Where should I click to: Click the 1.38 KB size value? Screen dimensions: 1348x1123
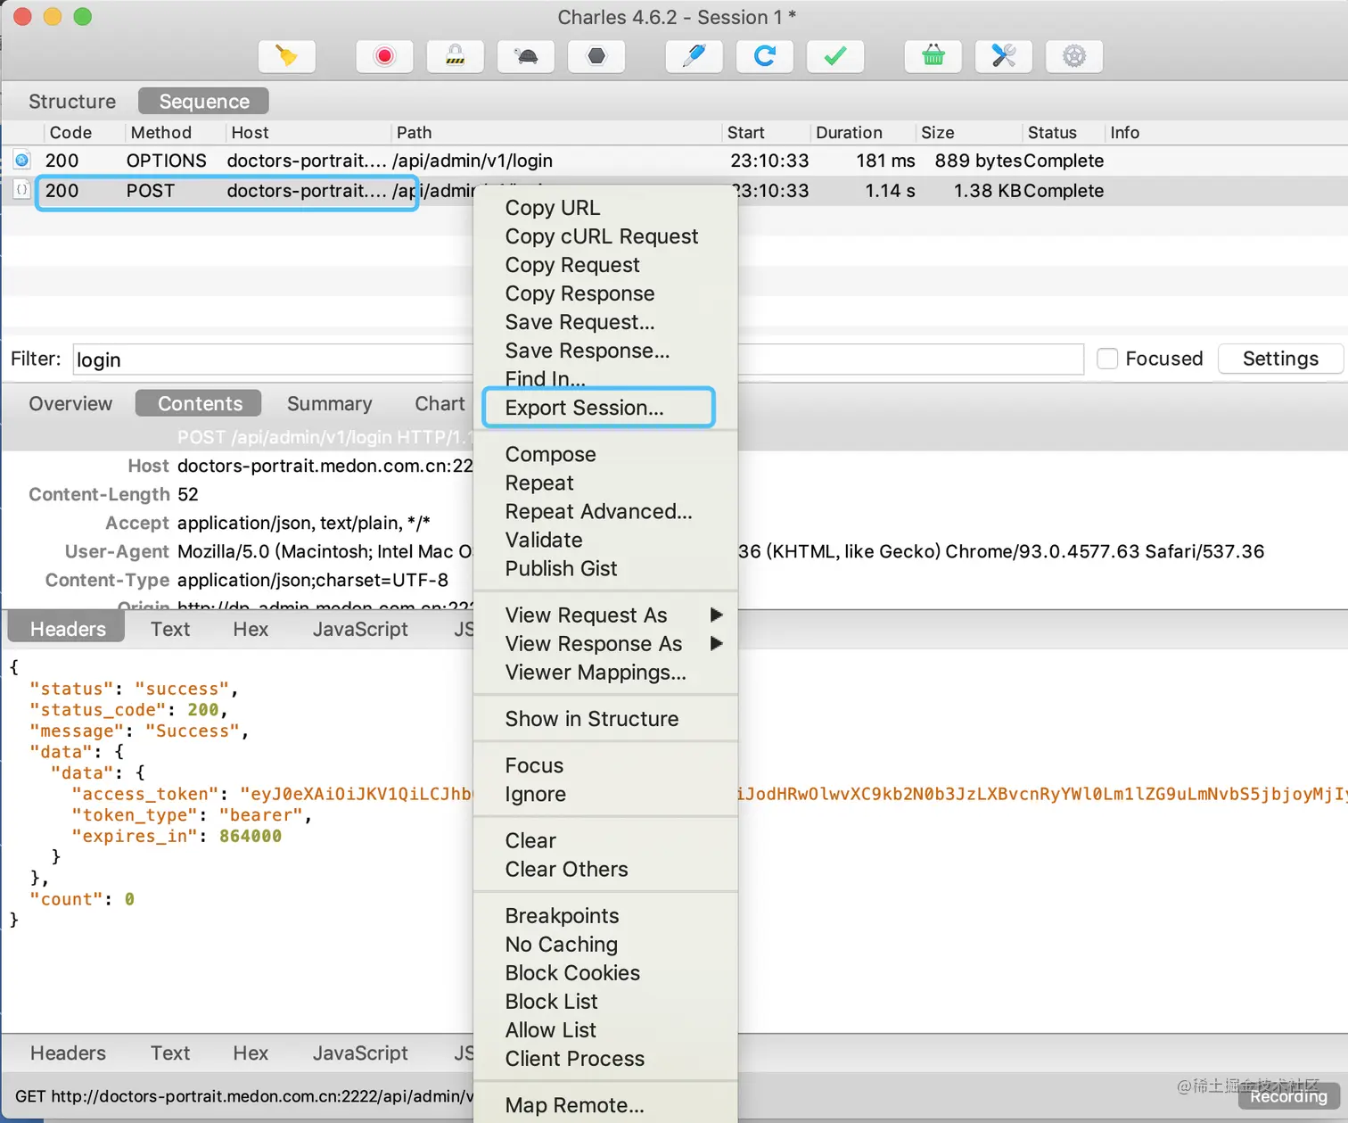coord(988,191)
